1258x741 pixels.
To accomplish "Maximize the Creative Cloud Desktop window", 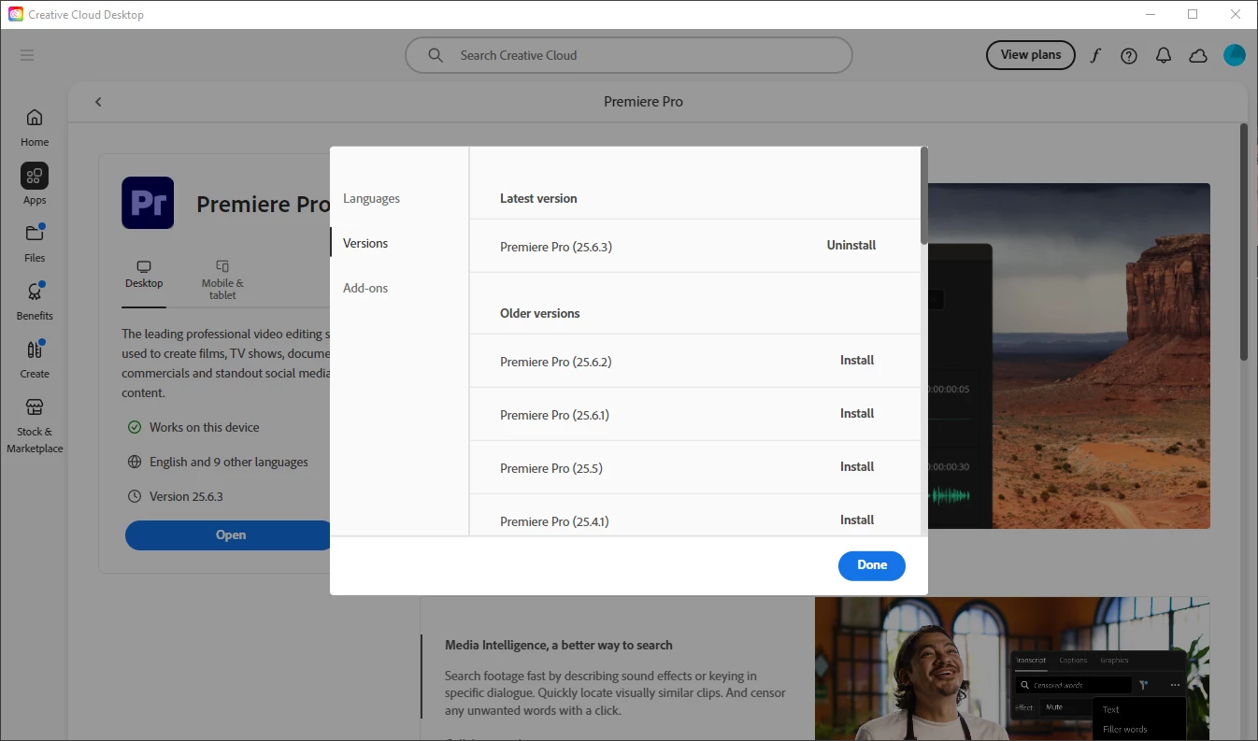I will coord(1193,14).
